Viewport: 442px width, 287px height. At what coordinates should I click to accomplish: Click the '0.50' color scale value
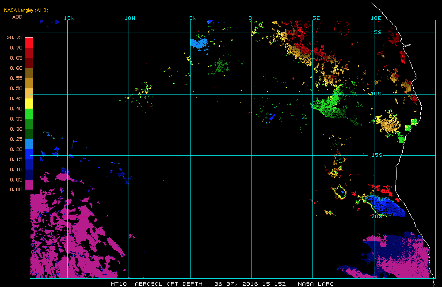(x=16, y=88)
